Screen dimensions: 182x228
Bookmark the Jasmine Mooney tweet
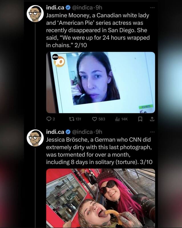point(140,119)
